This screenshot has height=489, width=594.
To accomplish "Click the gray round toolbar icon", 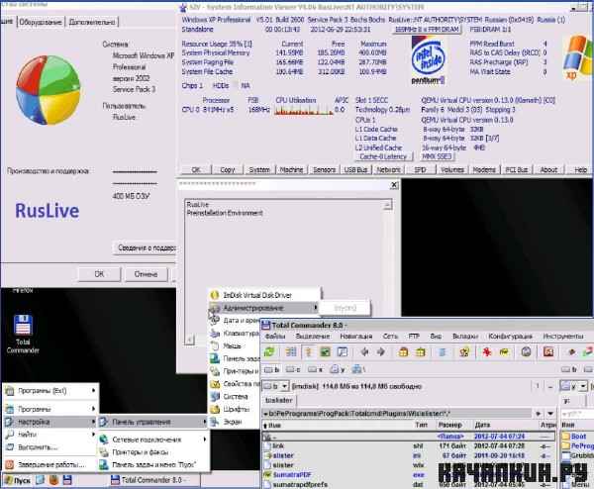I will click(526, 351).
